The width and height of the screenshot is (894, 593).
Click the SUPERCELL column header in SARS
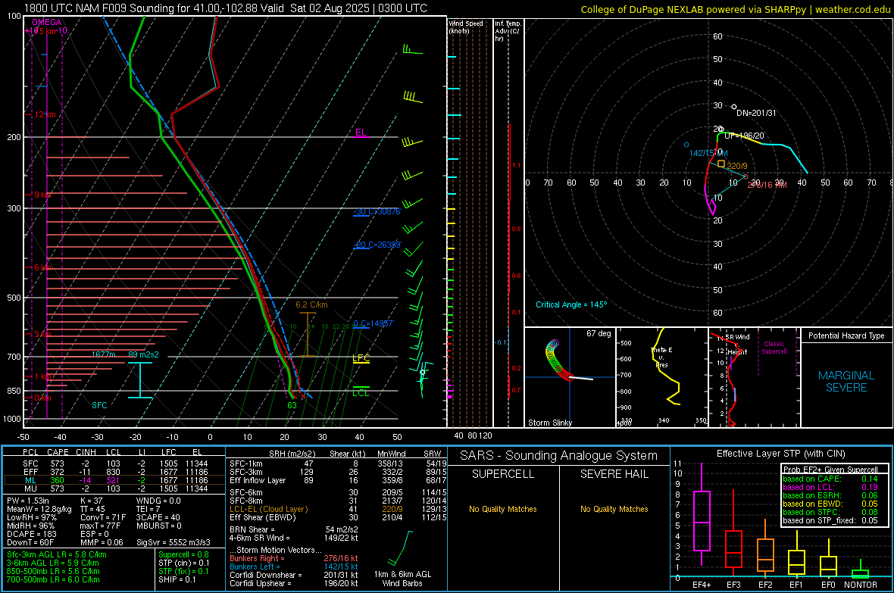coord(503,474)
